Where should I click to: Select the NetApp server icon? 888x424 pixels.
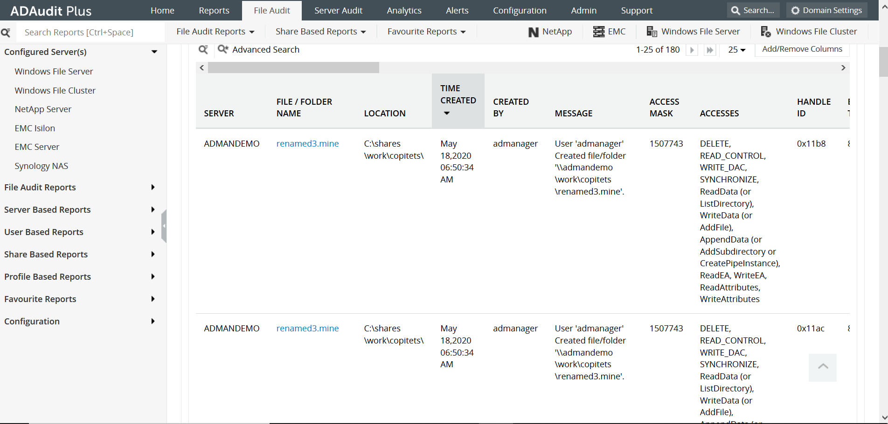[534, 32]
